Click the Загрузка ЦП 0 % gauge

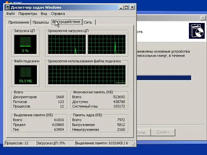pyautogui.click(x=25, y=45)
